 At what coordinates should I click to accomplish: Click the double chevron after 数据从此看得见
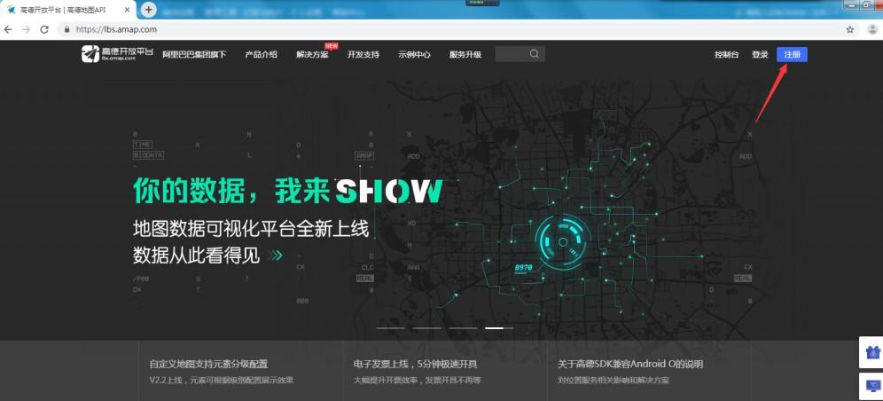pyautogui.click(x=275, y=256)
